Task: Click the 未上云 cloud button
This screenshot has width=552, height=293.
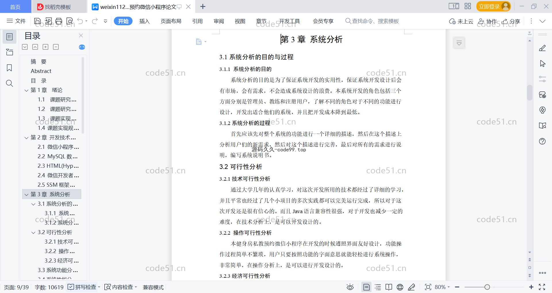Action: [461, 21]
